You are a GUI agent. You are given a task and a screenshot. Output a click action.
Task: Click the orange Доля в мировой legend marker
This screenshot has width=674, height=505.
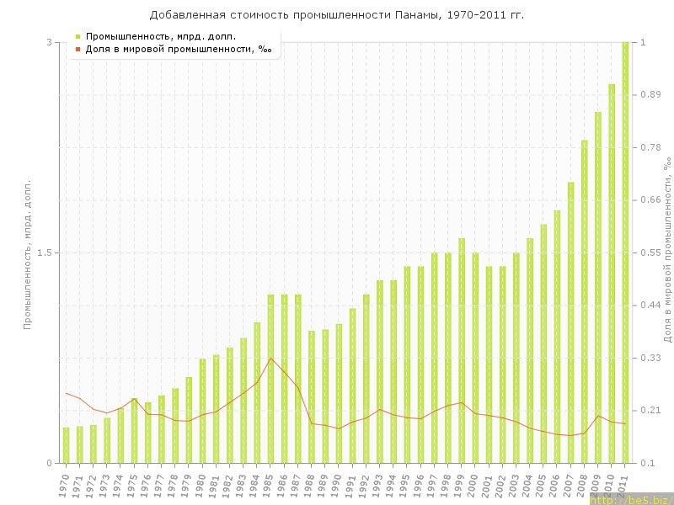tap(78, 49)
